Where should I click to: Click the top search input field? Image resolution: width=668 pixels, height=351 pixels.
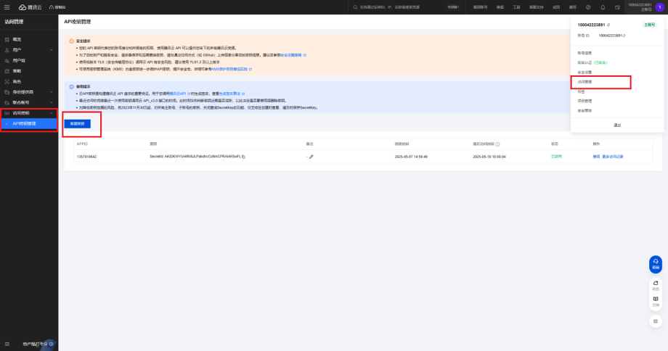(x=407, y=7)
